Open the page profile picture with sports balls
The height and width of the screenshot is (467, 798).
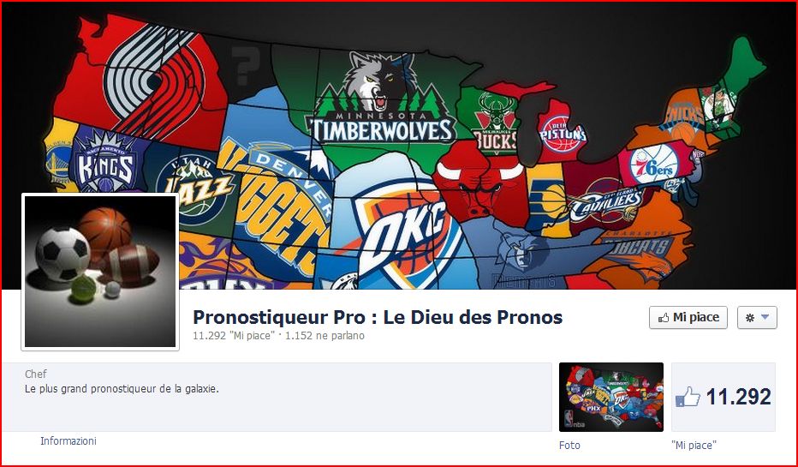[x=100, y=272]
